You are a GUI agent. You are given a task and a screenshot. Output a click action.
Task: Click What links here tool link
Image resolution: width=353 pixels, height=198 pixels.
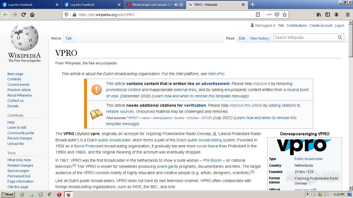[19, 160]
